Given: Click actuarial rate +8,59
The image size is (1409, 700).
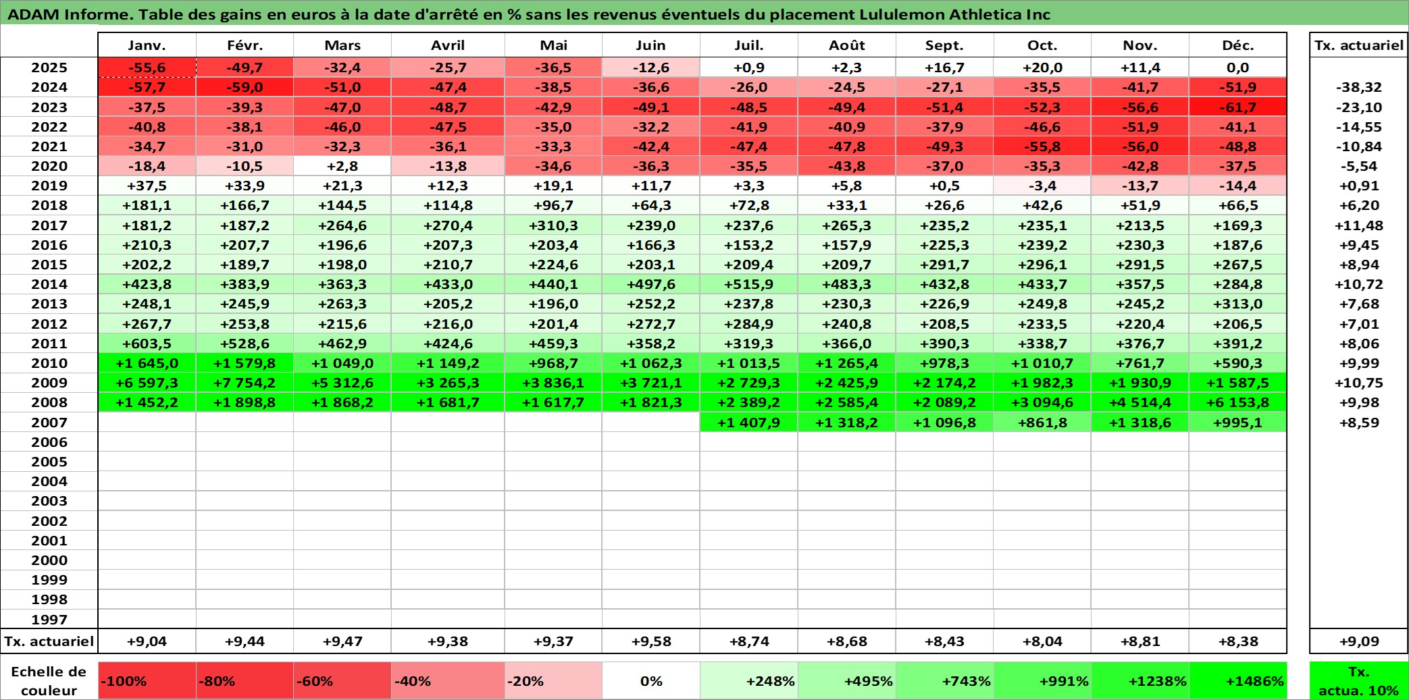Looking at the screenshot, I should 1359,423.
